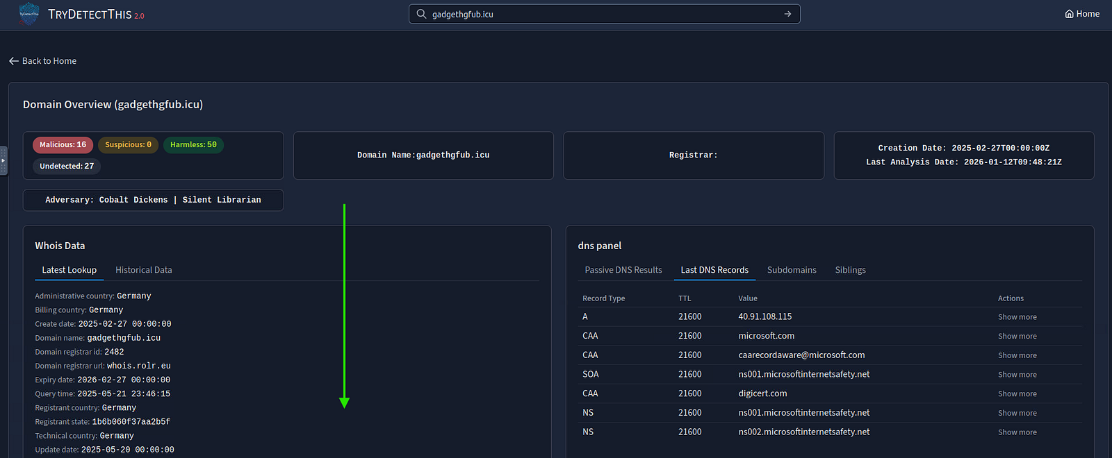
Task: Click the Value column header
Action: pyautogui.click(x=748, y=298)
